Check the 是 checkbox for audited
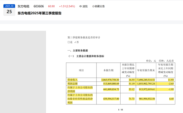183x113 pixels. point(68,42)
